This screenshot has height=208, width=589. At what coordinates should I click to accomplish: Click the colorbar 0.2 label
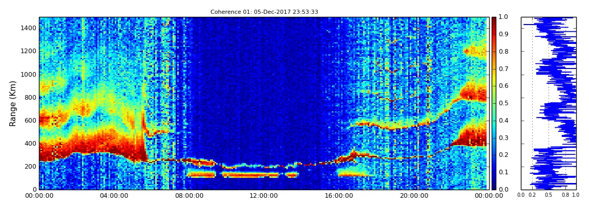pyautogui.click(x=502, y=155)
